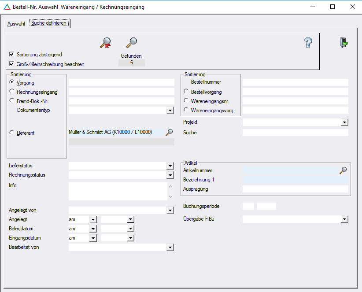362x292 pixels.
Task: Expand the Dokumententyp dropdown
Action: click(170, 111)
